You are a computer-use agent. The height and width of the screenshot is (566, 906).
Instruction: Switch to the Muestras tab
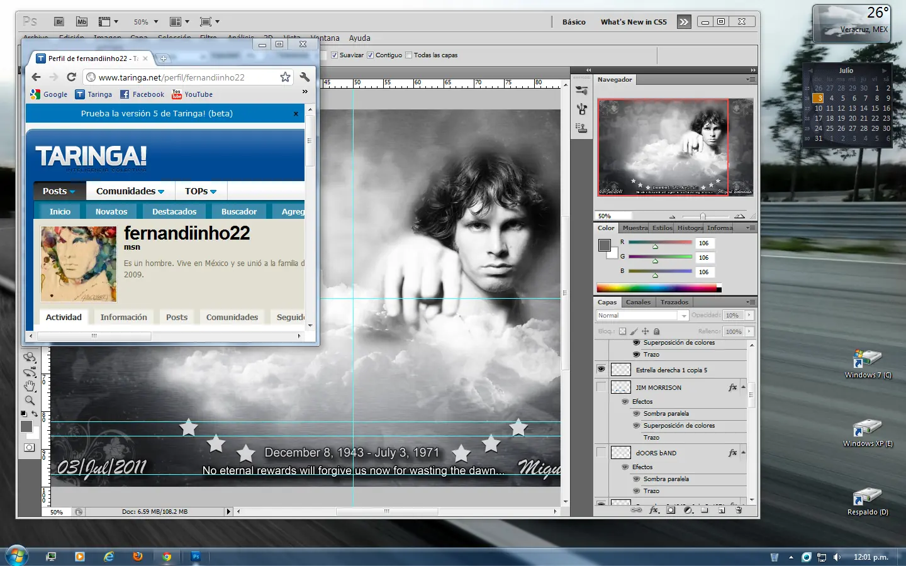pyautogui.click(x=635, y=228)
